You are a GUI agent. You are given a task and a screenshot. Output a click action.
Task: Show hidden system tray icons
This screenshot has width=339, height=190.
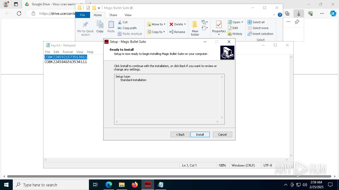tap(286, 185)
